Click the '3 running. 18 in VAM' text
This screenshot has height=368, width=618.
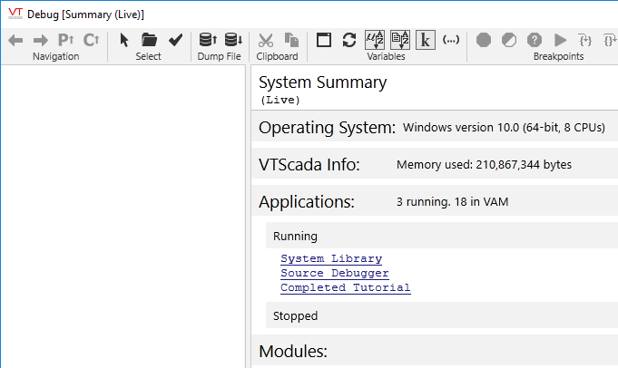[x=452, y=202]
